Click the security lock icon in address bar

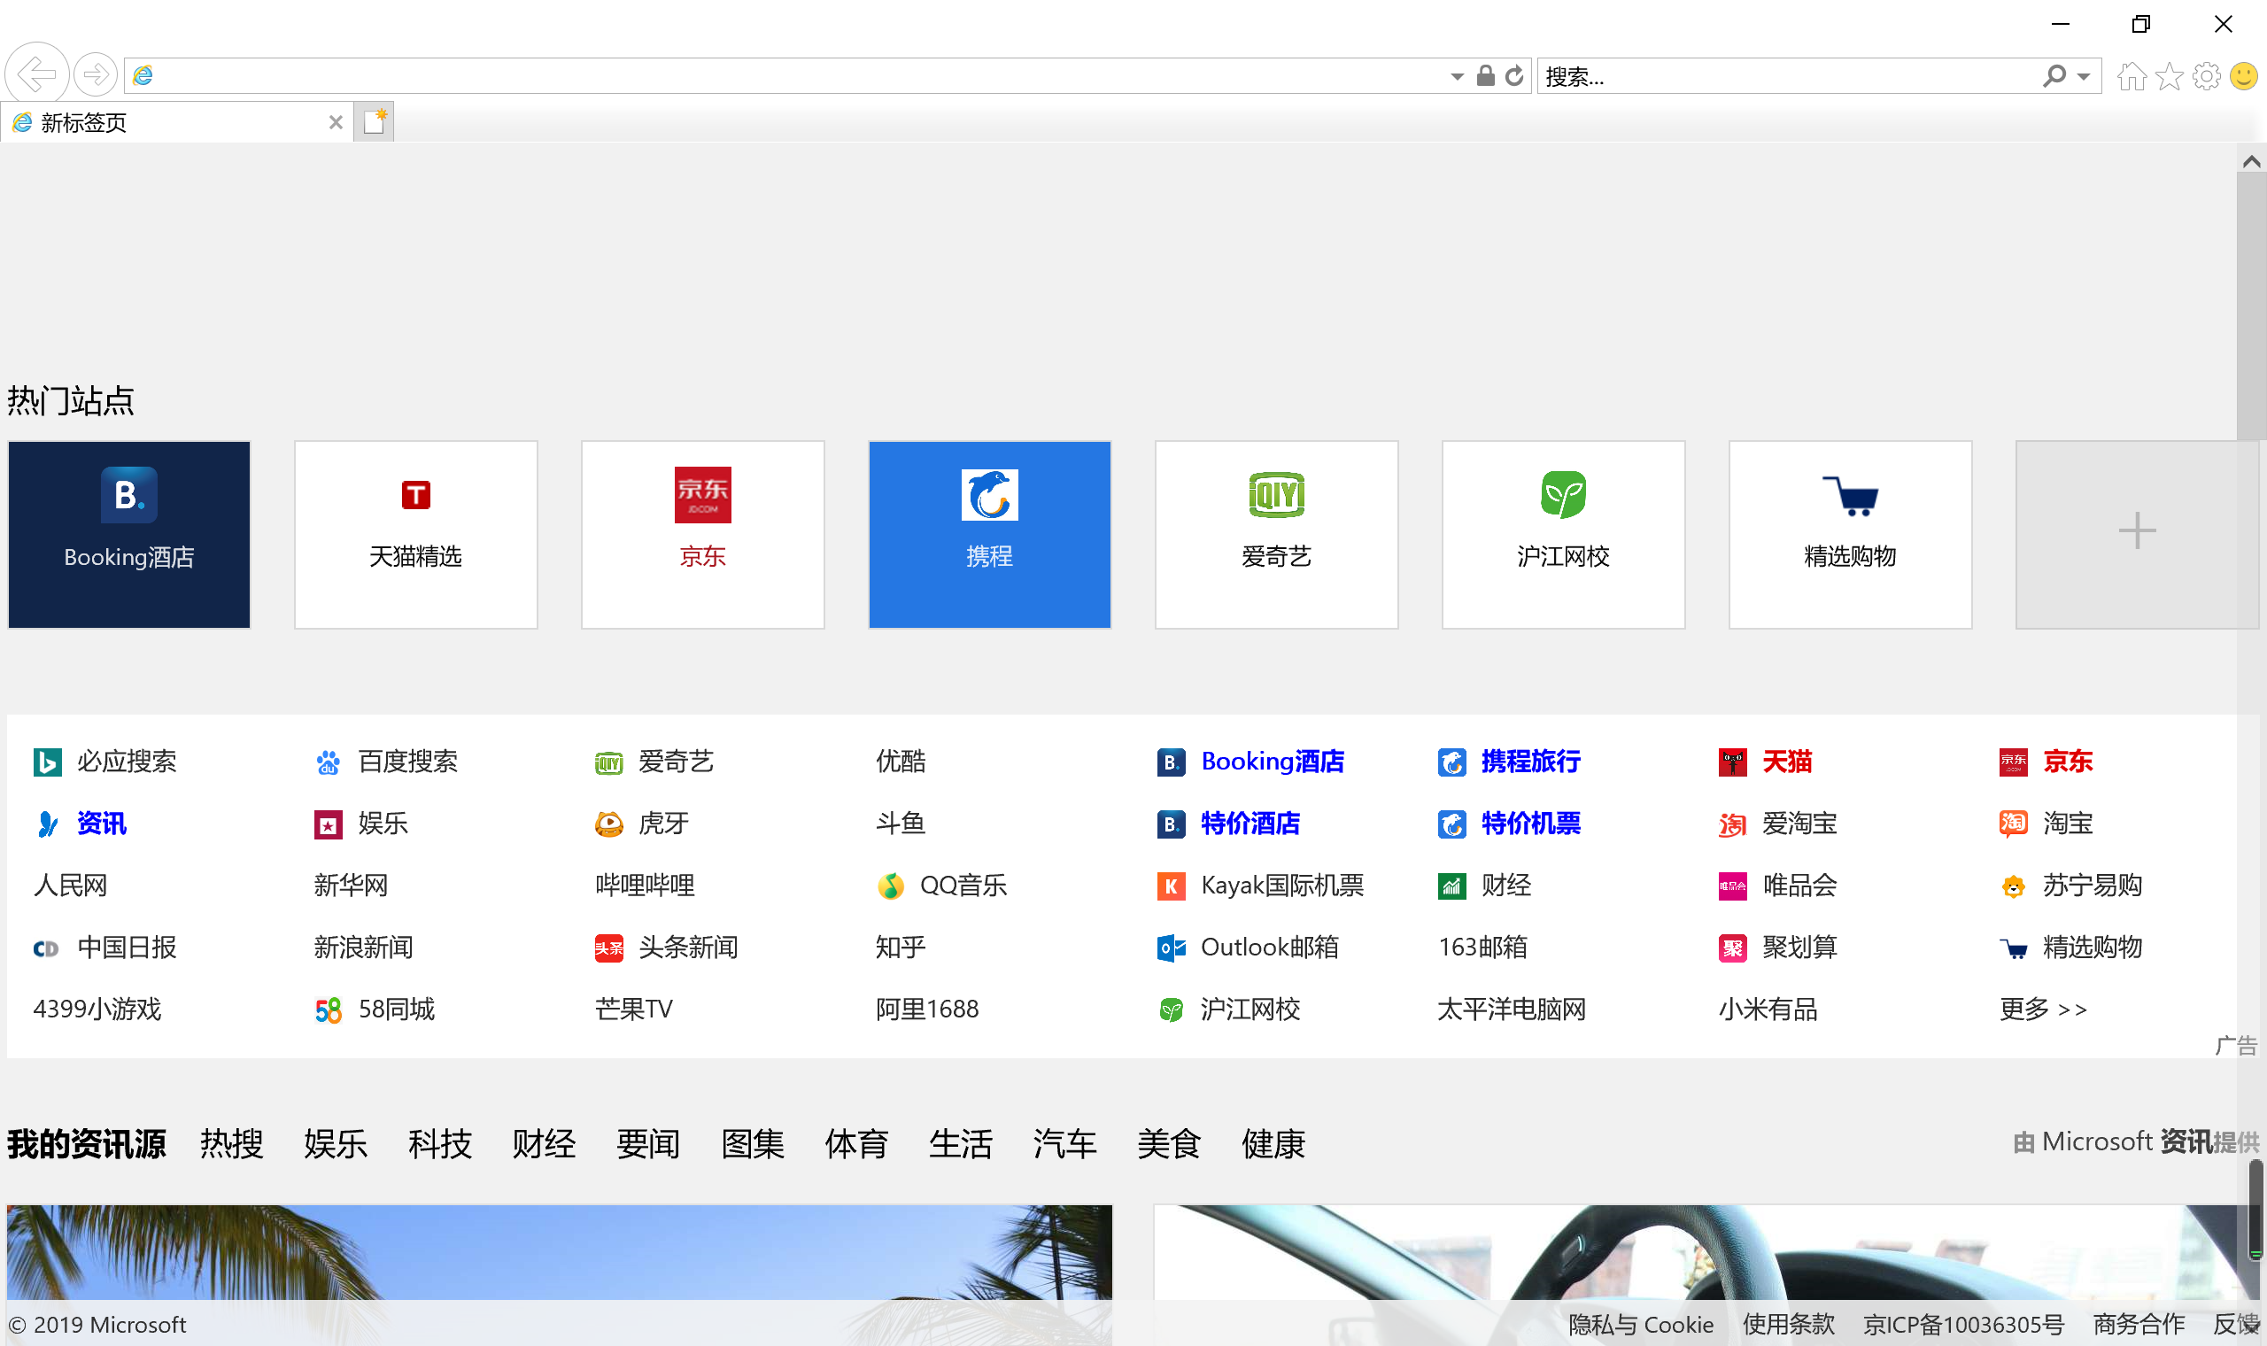click(x=1485, y=75)
